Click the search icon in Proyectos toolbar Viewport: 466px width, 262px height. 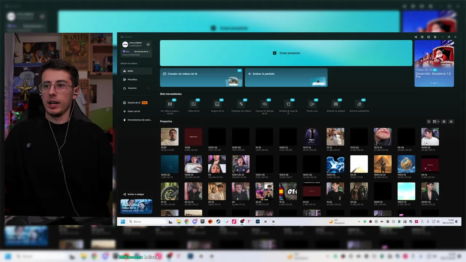click(429, 122)
